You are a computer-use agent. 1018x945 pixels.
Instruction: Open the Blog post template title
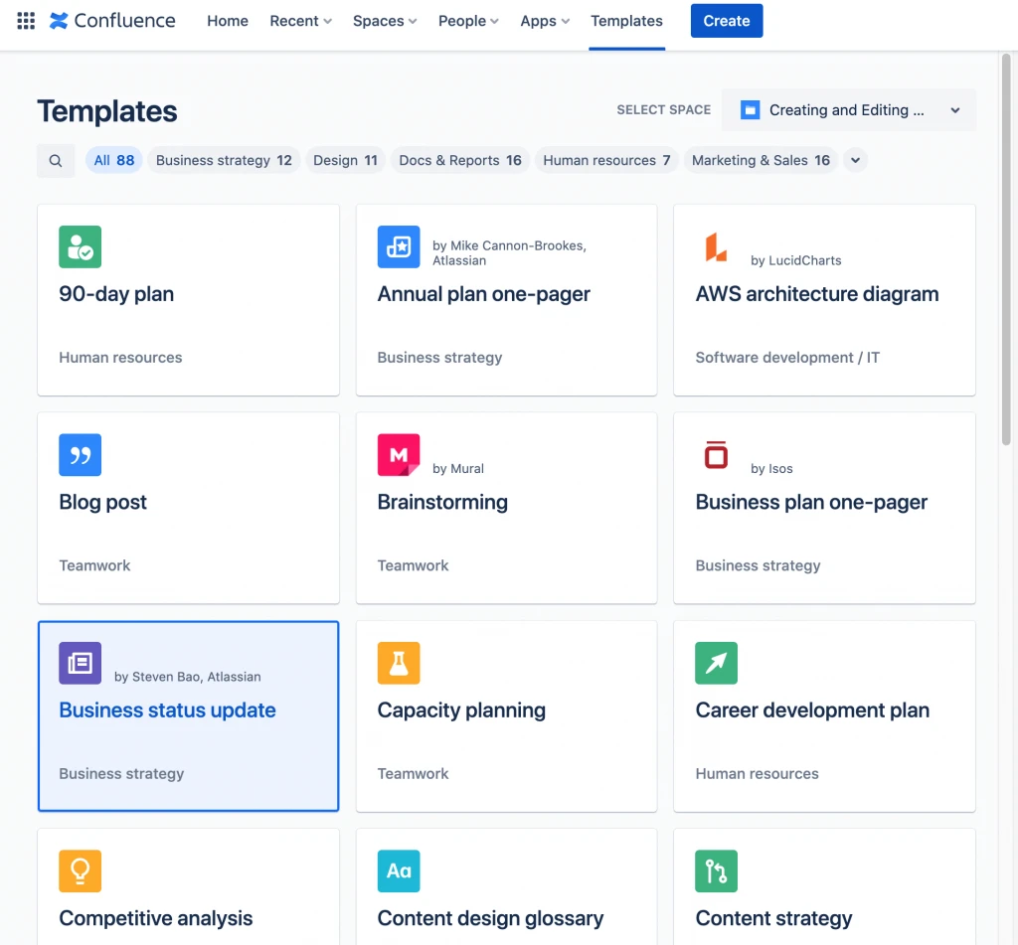coord(102,503)
